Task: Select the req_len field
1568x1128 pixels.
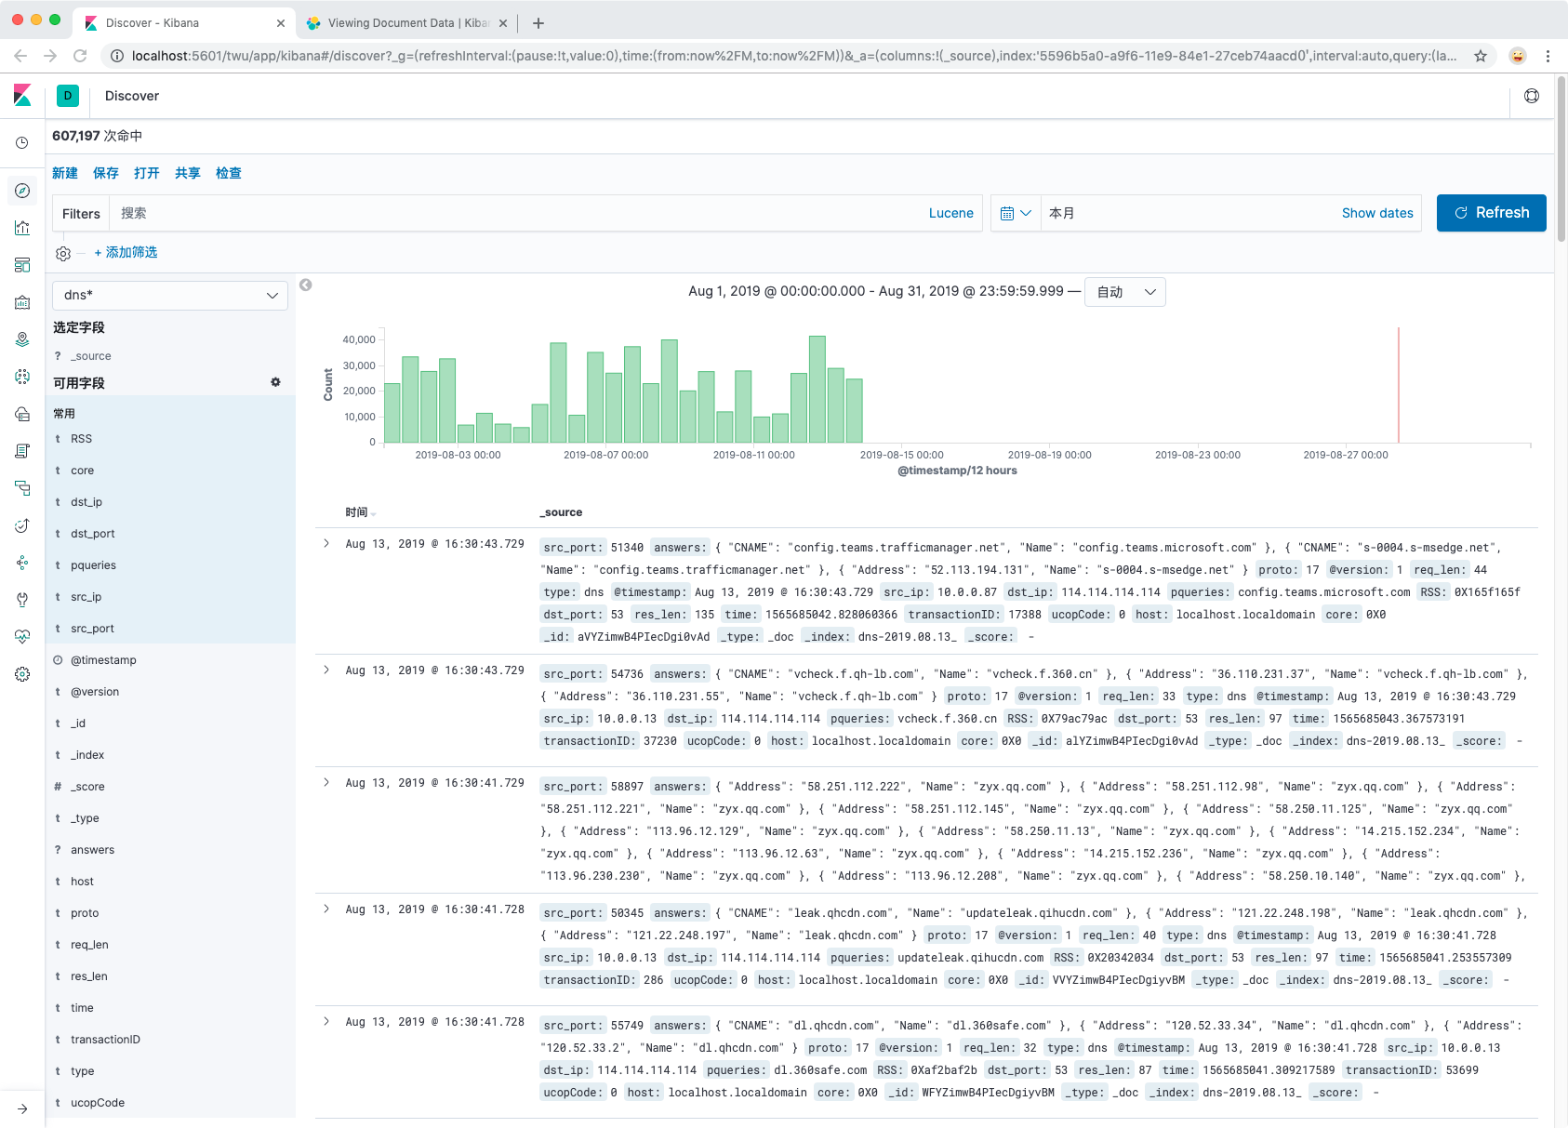Action: tap(89, 945)
